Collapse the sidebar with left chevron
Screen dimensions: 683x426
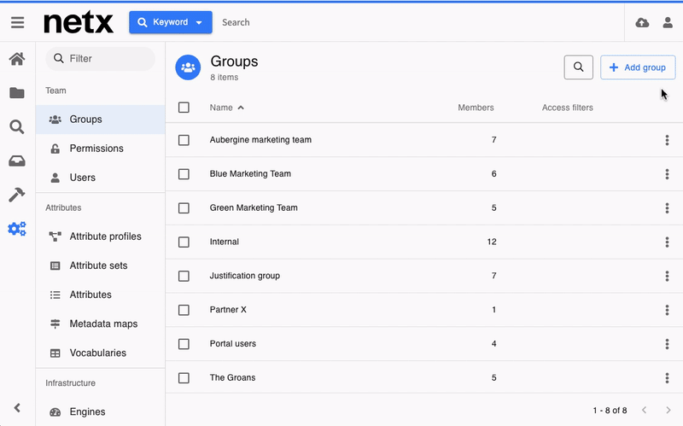(x=17, y=408)
